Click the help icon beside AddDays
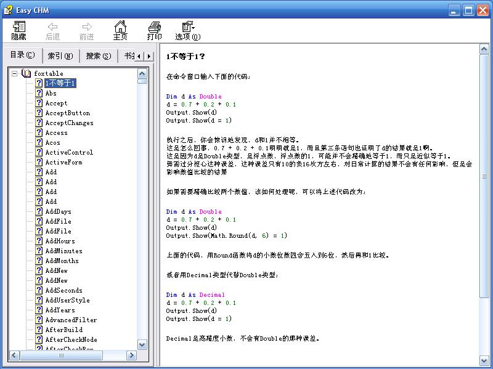Image resolution: width=493 pixels, height=369 pixels. pos(39,211)
